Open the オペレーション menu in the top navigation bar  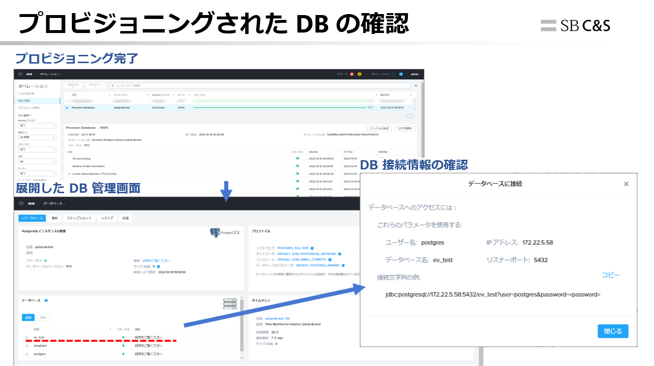click(50, 74)
